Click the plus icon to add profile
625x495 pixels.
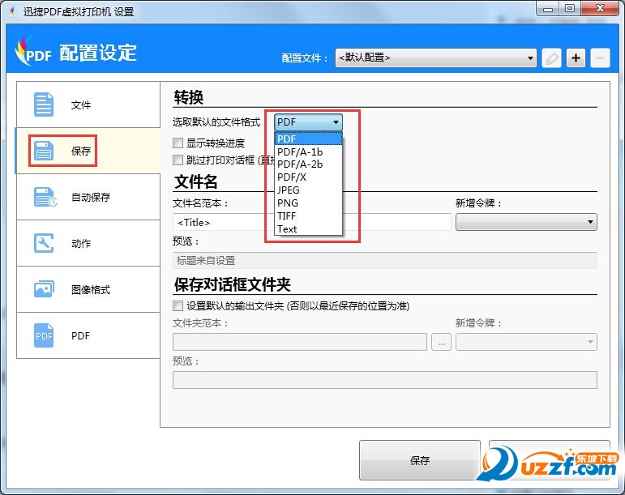[576, 58]
